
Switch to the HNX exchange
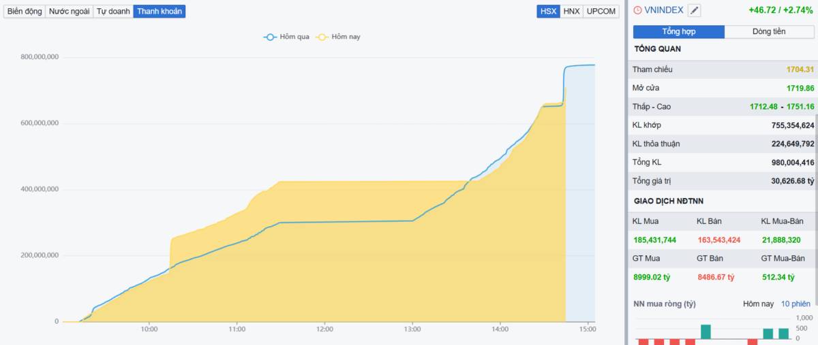pos(571,12)
